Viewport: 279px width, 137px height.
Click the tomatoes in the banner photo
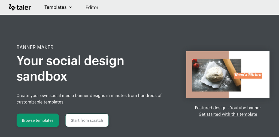pos(195,63)
